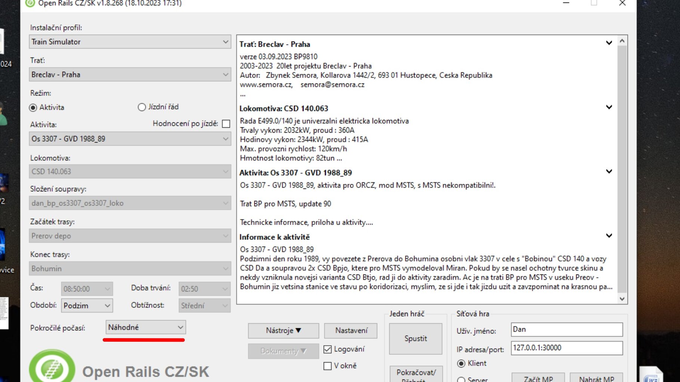Open the Začátek trasy dropdown
Screen dimensions: 680x382
(x=130, y=236)
